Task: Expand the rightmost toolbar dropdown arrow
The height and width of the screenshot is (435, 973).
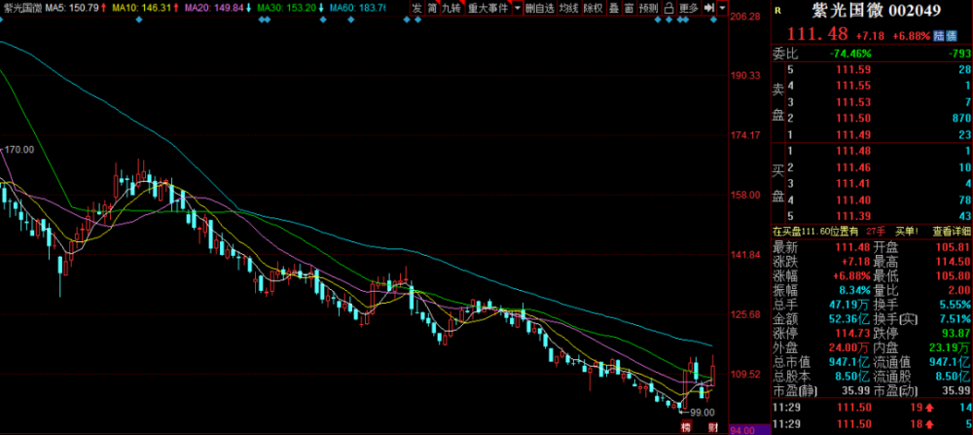Action: point(722,8)
